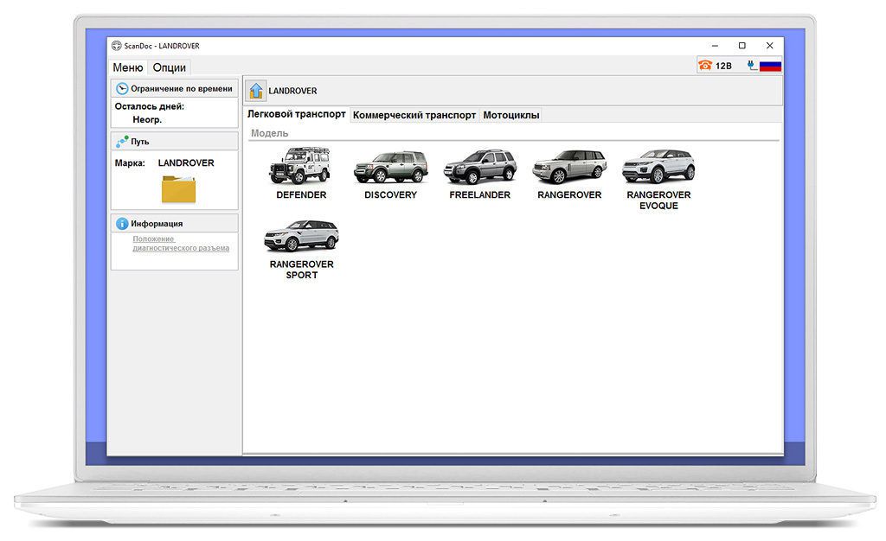The width and height of the screenshot is (886, 541).
Task: Pick the RANGEROVER model icon
Action: (x=569, y=167)
